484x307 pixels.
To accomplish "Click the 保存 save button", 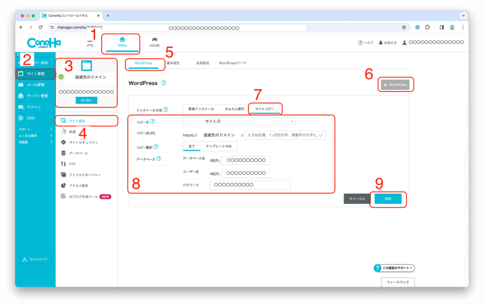I will 388,199.
